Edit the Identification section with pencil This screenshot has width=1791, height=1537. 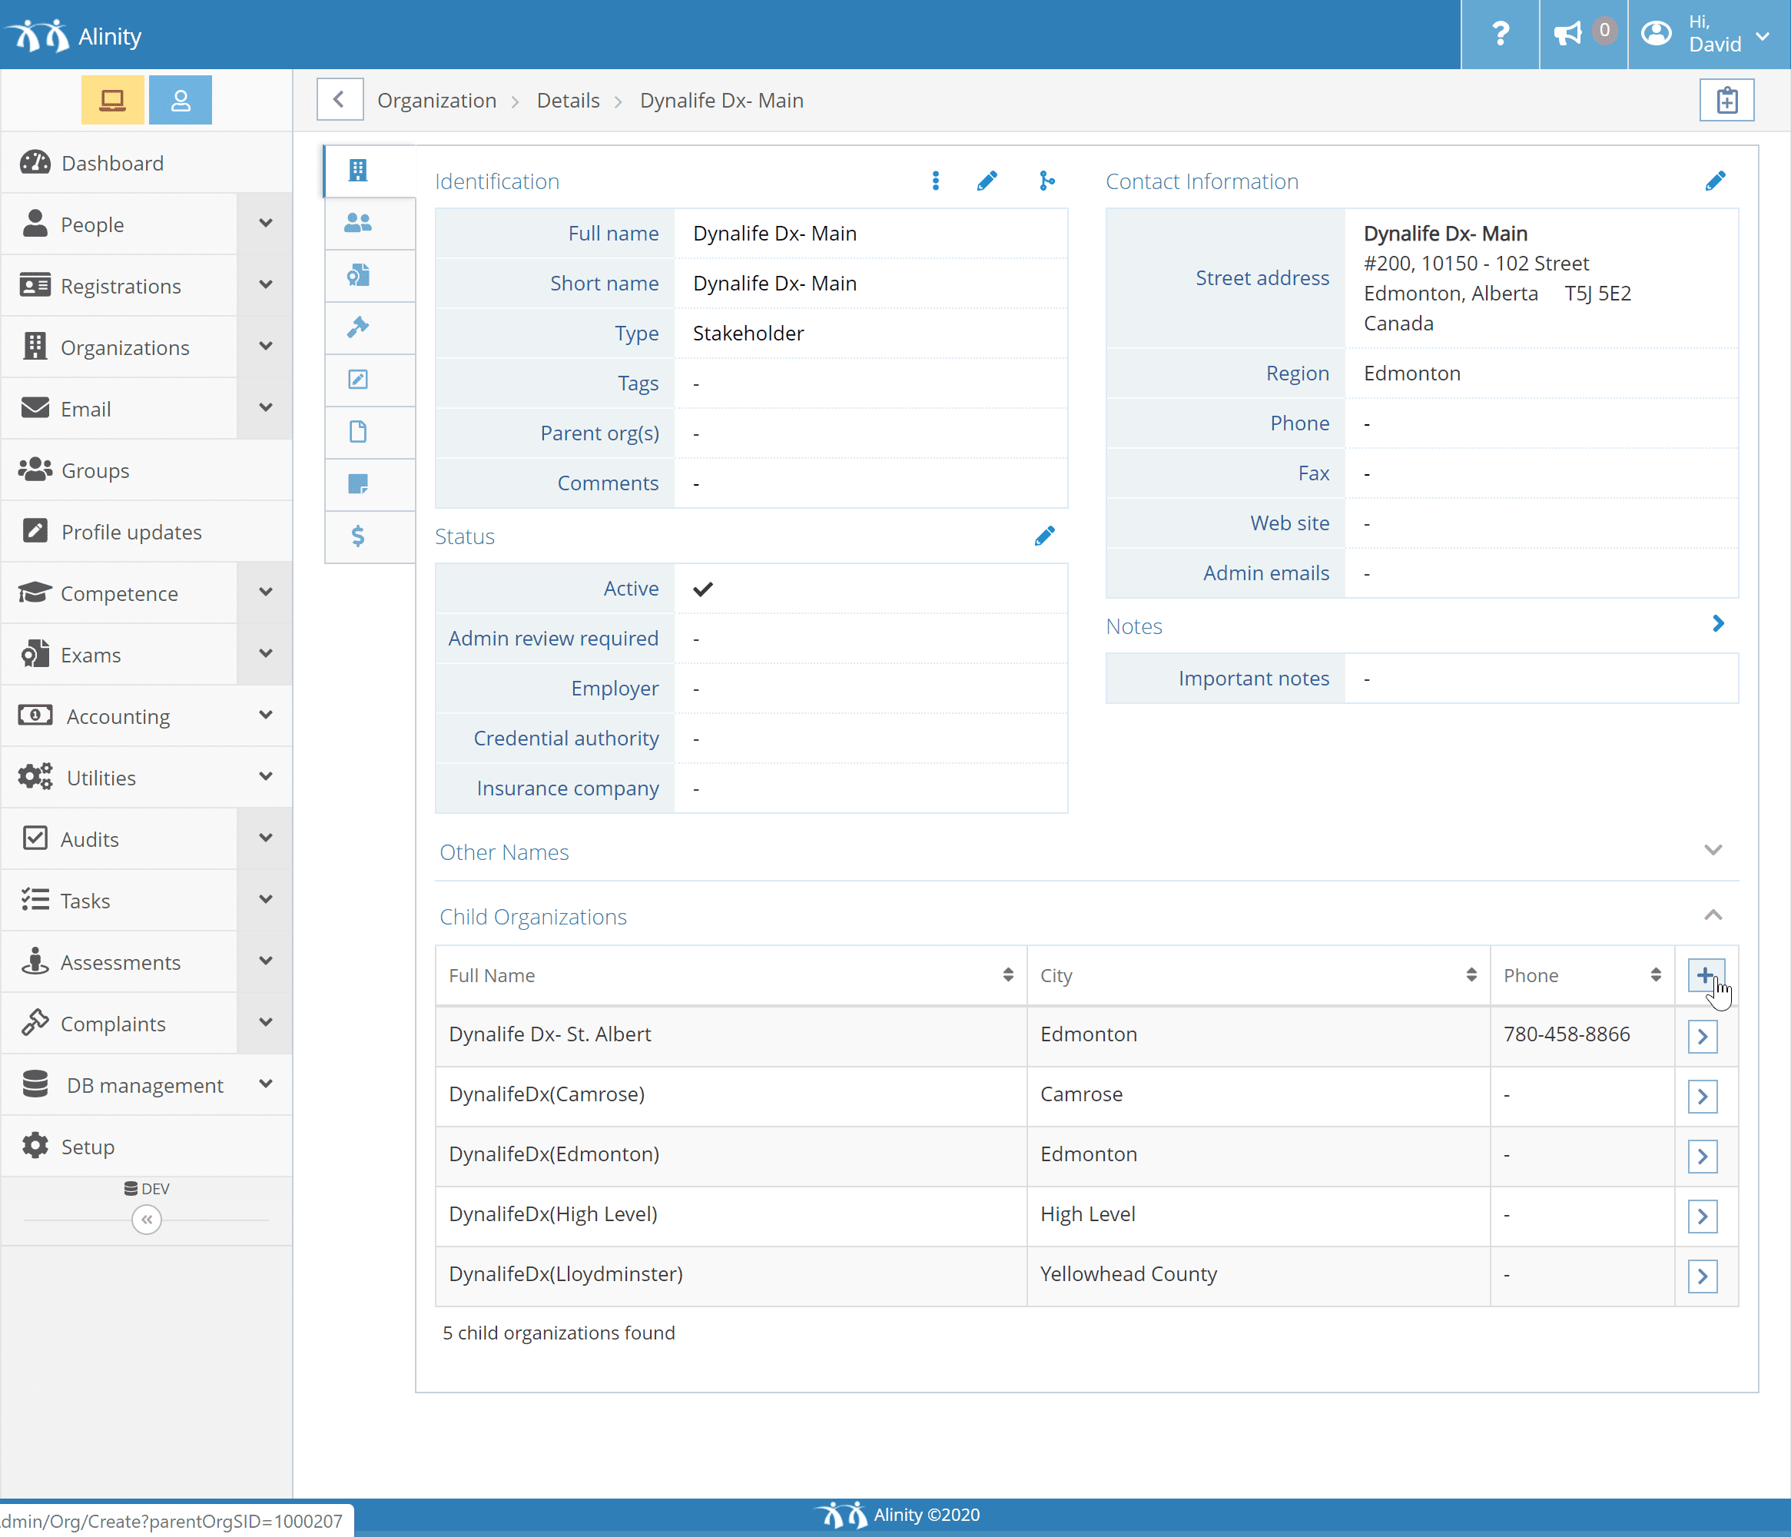coord(987,181)
